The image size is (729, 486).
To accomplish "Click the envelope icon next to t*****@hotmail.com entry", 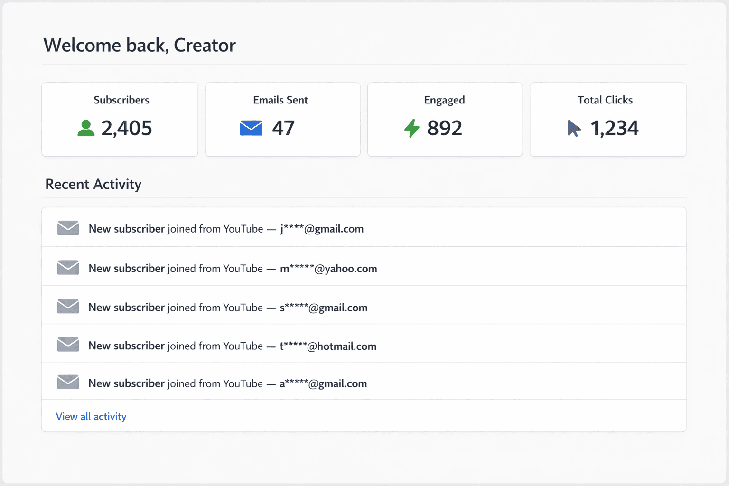I will pyautogui.click(x=68, y=345).
